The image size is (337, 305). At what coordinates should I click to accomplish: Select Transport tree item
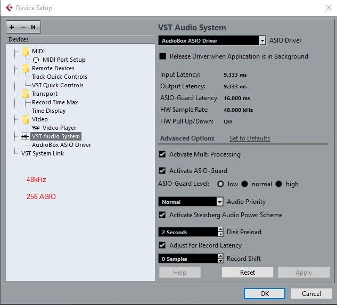pos(45,94)
